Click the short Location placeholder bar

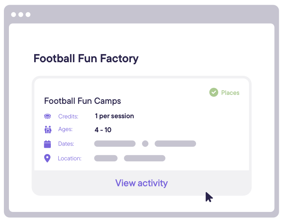(x=106, y=158)
